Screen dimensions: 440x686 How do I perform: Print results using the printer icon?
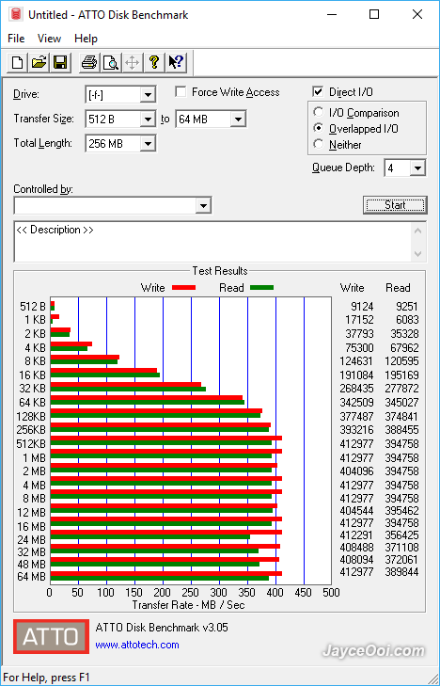pos(89,62)
